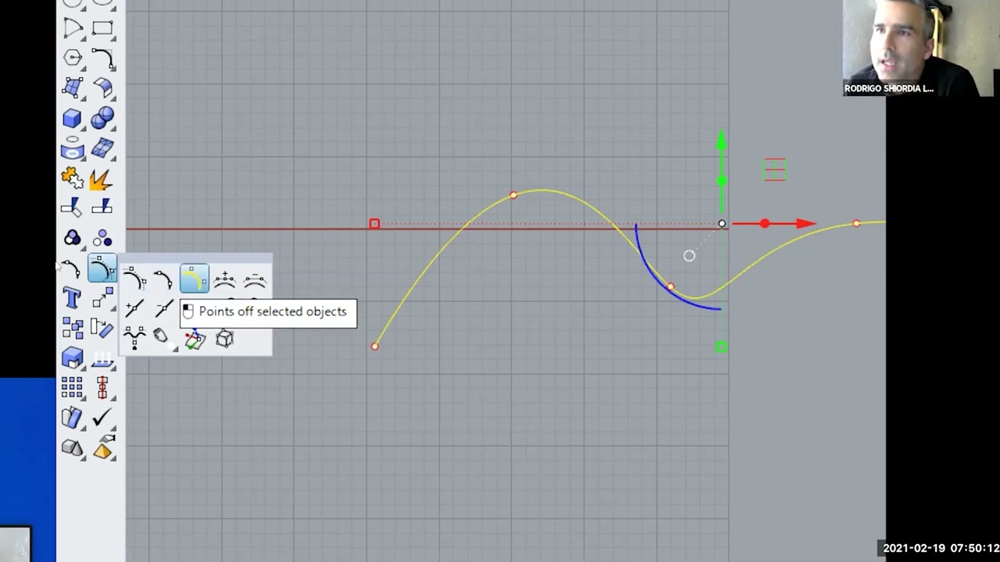Select the Trim tool
This screenshot has height=562, width=1000.
tap(73, 208)
